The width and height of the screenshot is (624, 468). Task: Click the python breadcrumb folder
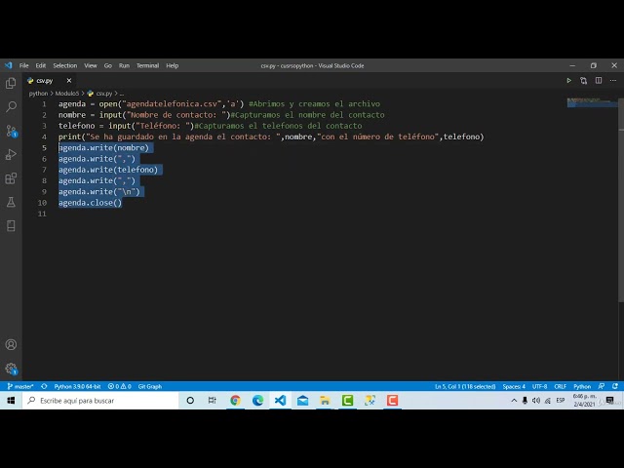38,94
